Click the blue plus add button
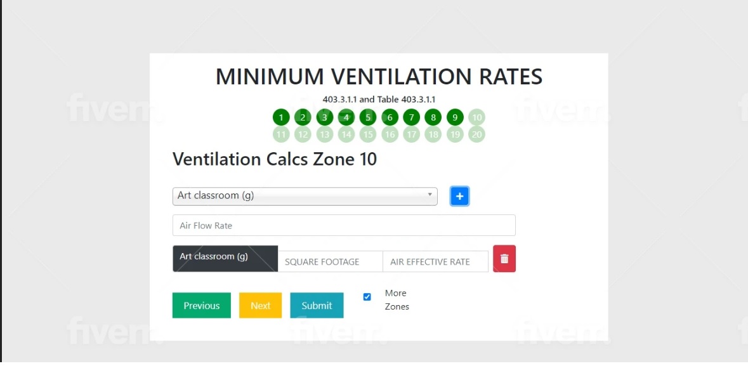The image size is (748, 366). [x=459, y=196]
